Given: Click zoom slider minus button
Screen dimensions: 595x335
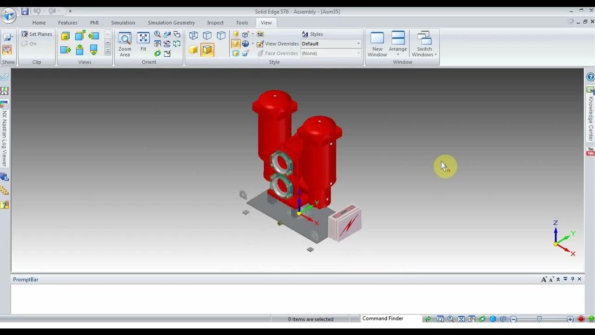Looking at the screenshot, I should tap(513, 319).
